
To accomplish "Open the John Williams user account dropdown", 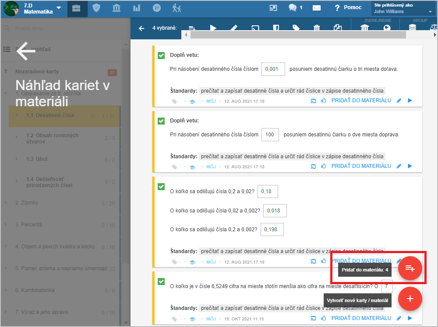I will click(x=403, y=9).
